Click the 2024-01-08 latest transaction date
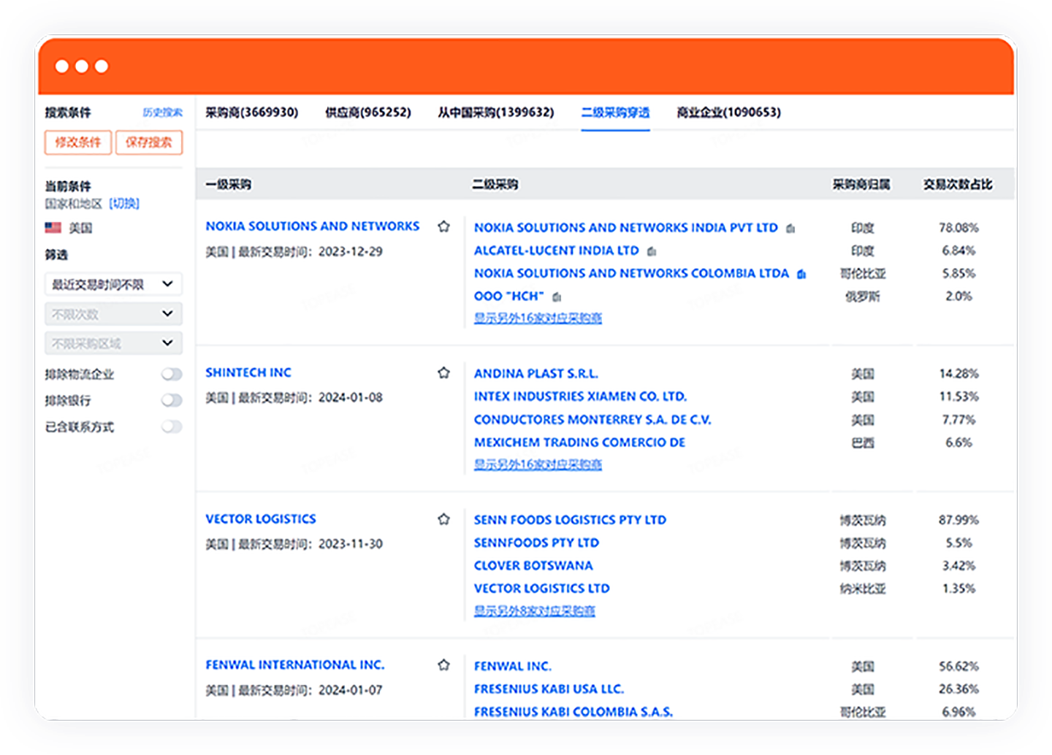This screenshot has height=755, width=1052. click(351, 398)
